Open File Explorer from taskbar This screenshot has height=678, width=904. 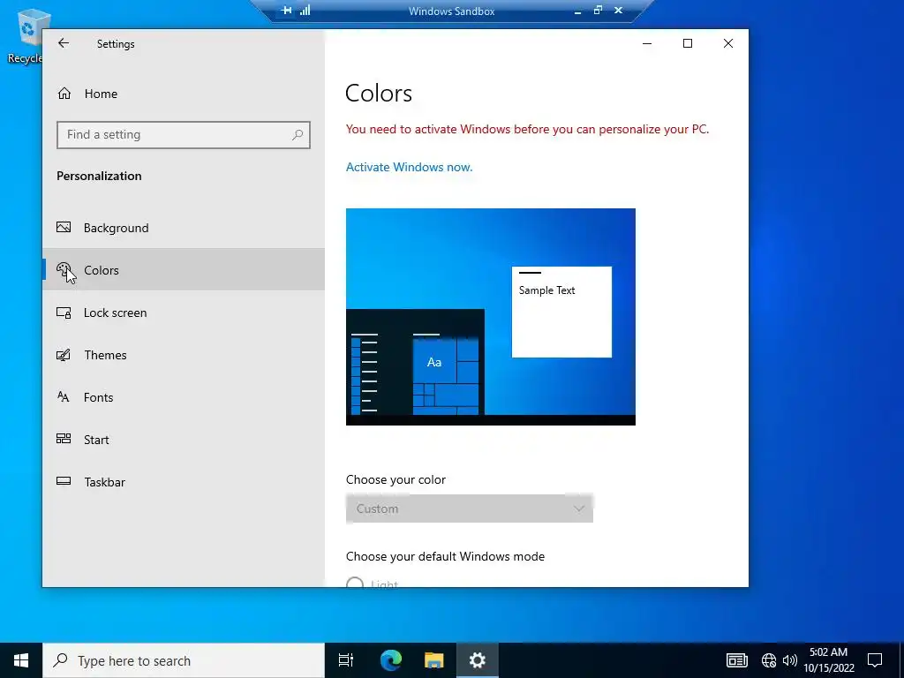coord(434,660)
